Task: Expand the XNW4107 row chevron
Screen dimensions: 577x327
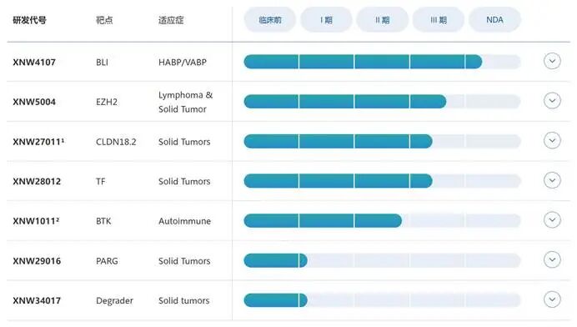Action: (552, 61)
